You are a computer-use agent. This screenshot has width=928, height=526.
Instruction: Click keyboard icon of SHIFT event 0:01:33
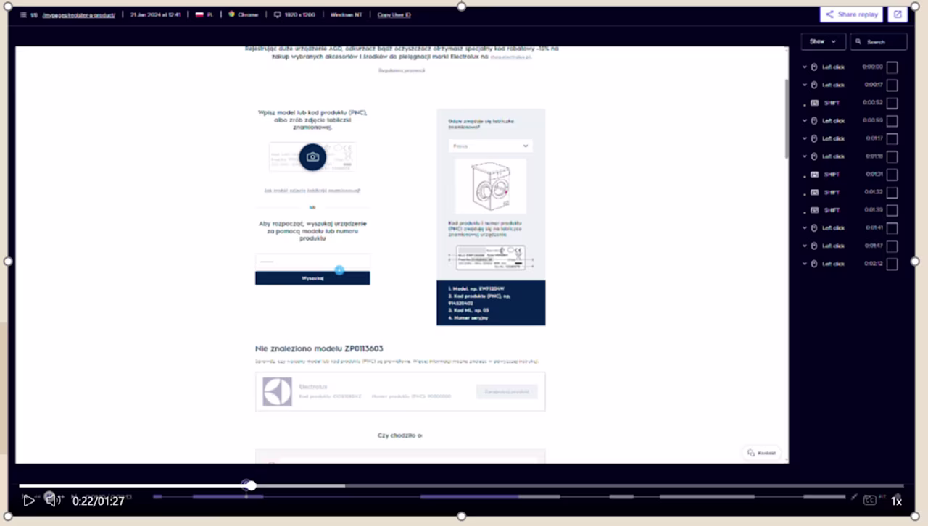[x=814, y=210]
